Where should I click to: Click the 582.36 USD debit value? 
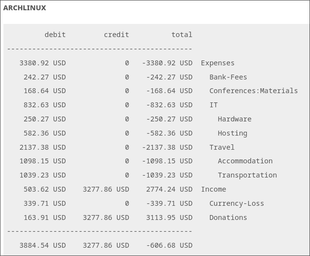45,133
